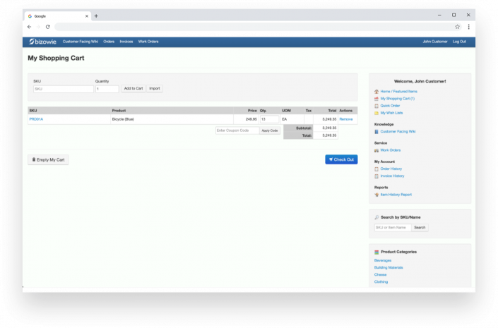Click the Item History Report icon

377,195
